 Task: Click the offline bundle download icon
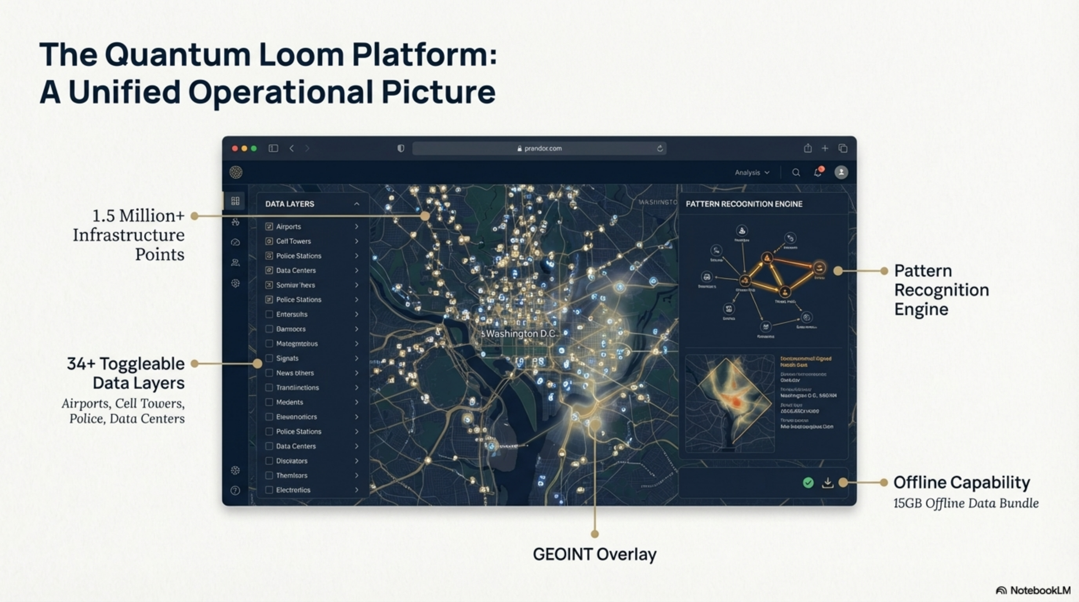point(828,483)
